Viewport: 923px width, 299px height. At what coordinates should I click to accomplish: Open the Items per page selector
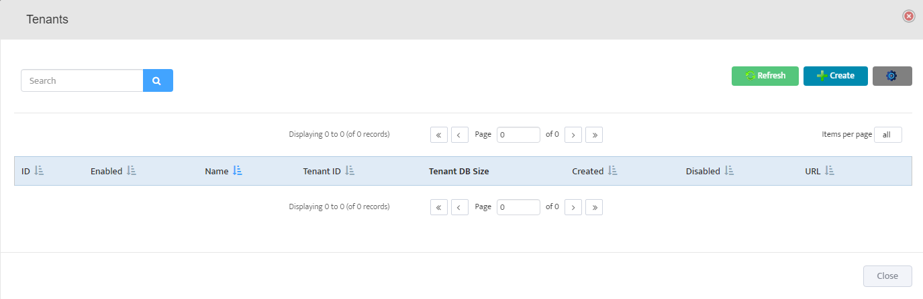(x=887, y=135)
